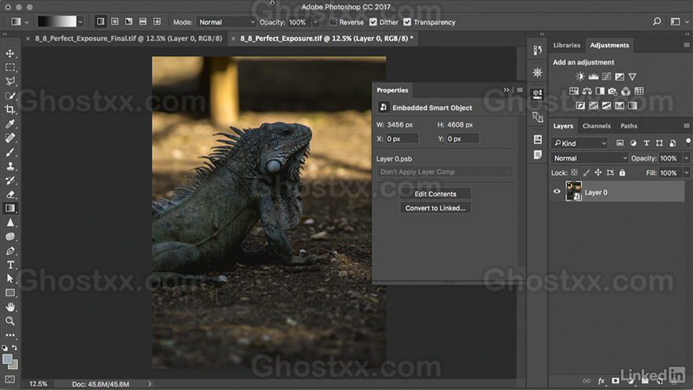The height and width of the screenshot is (390, 693).
Task: Open options bar Opacity dropdown arrow
Action: (316, 22)
